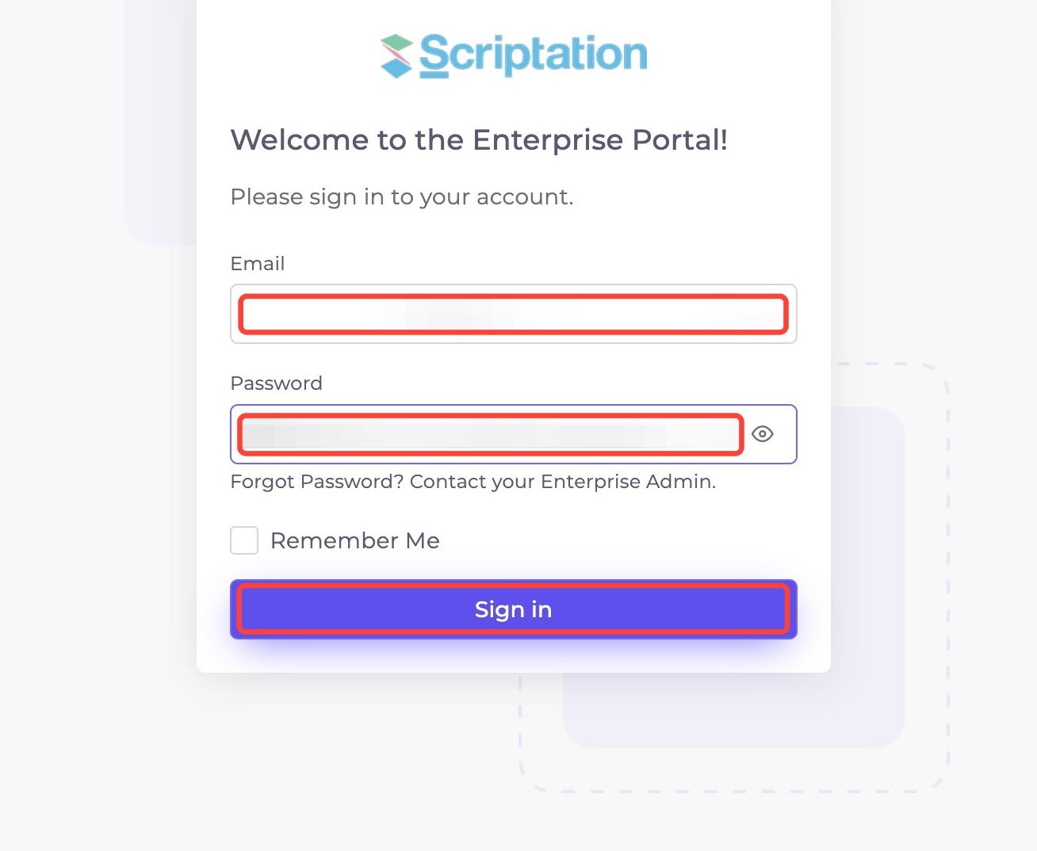Viewport: 1037px width, 851px height.
Task: Click the Password field label
Action: coord(276,384)
